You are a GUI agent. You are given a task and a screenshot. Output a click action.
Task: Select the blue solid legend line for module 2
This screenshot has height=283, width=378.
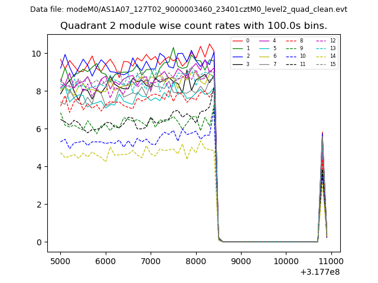tap(237, 56)
